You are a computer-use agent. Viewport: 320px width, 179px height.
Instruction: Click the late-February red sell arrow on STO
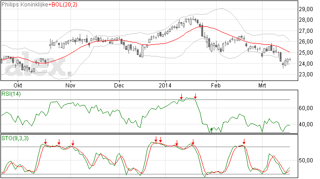(x=244, y=142)
